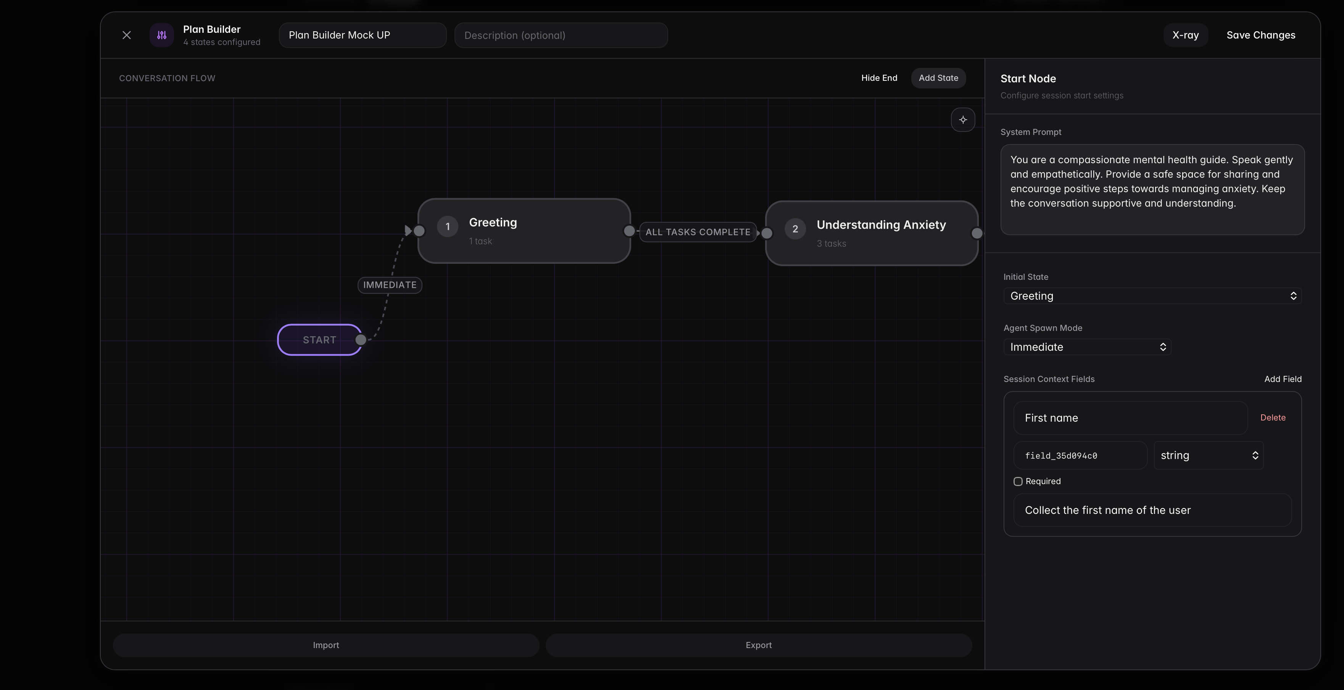Click the Plan Builder sliders icon
The image size is (1344, 690).
162,35
